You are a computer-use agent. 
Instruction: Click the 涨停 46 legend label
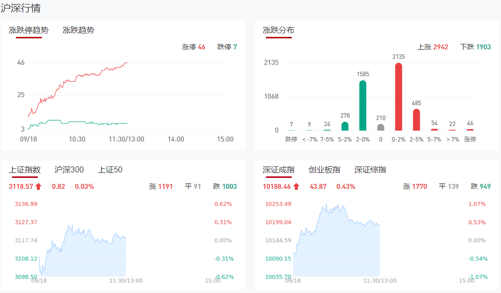[194, 47]
